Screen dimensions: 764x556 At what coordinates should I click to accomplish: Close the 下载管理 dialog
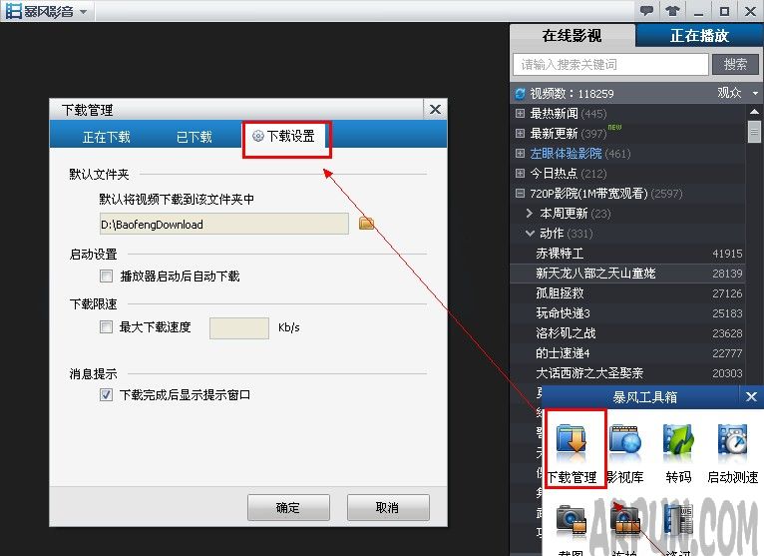click(x=435, y=109)
